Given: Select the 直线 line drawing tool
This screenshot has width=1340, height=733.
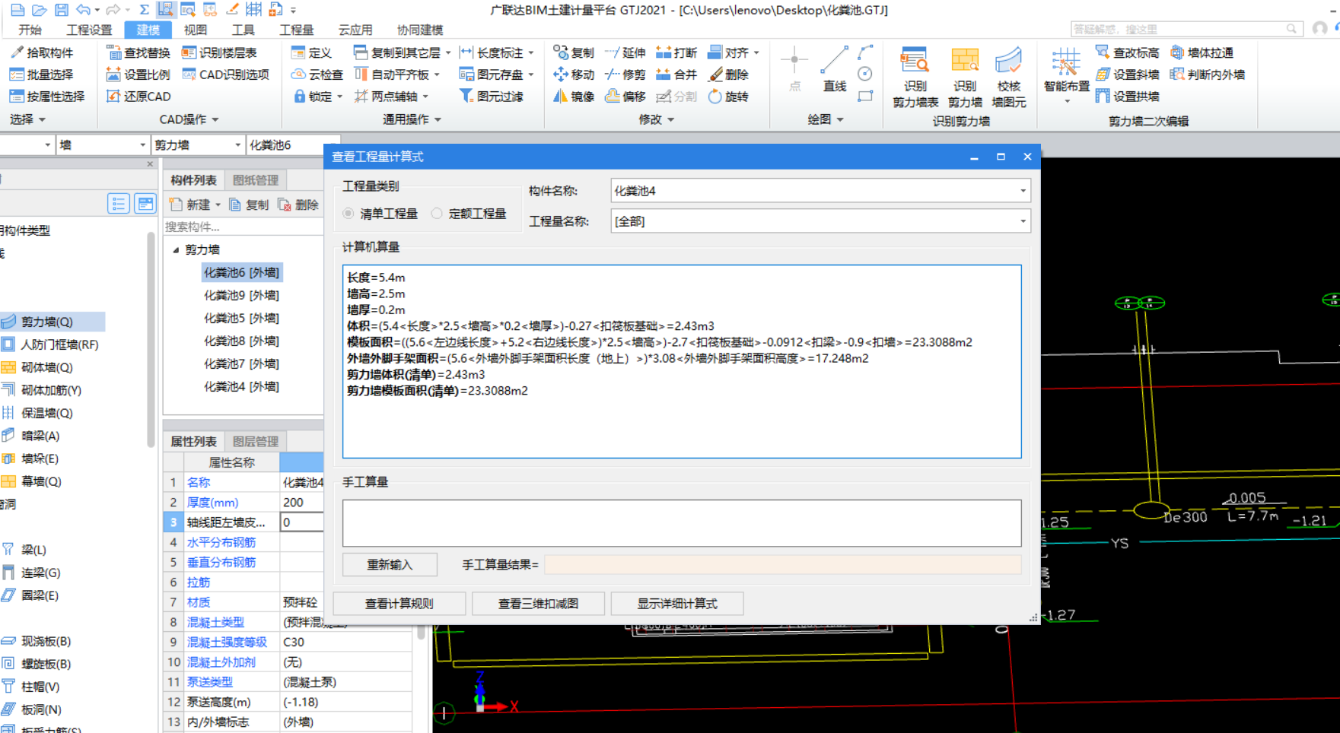Looking at the screenshot, I should pos(835,70).
